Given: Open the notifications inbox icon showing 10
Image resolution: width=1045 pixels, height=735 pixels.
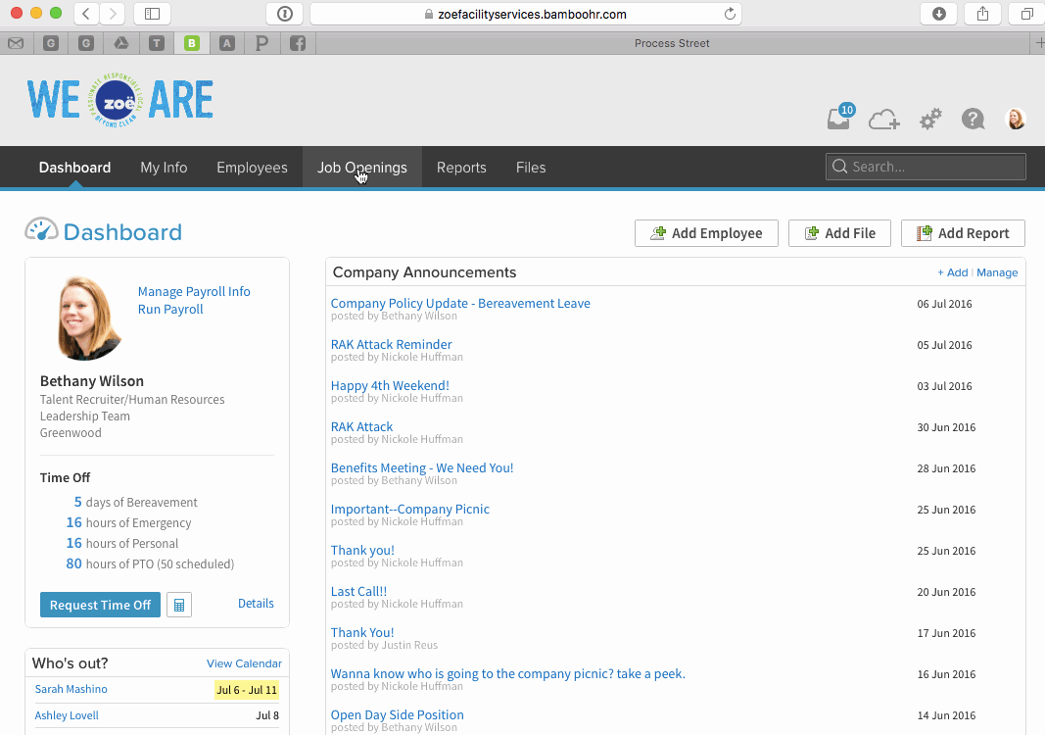Looking at the screenshot, I should [x=838, y=118].
